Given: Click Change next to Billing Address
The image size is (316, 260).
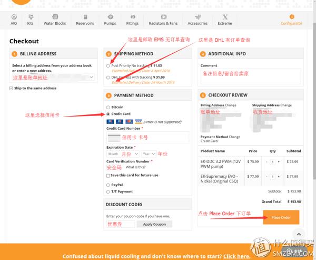Looking at the screenshot, I should [x=231, y=105].
